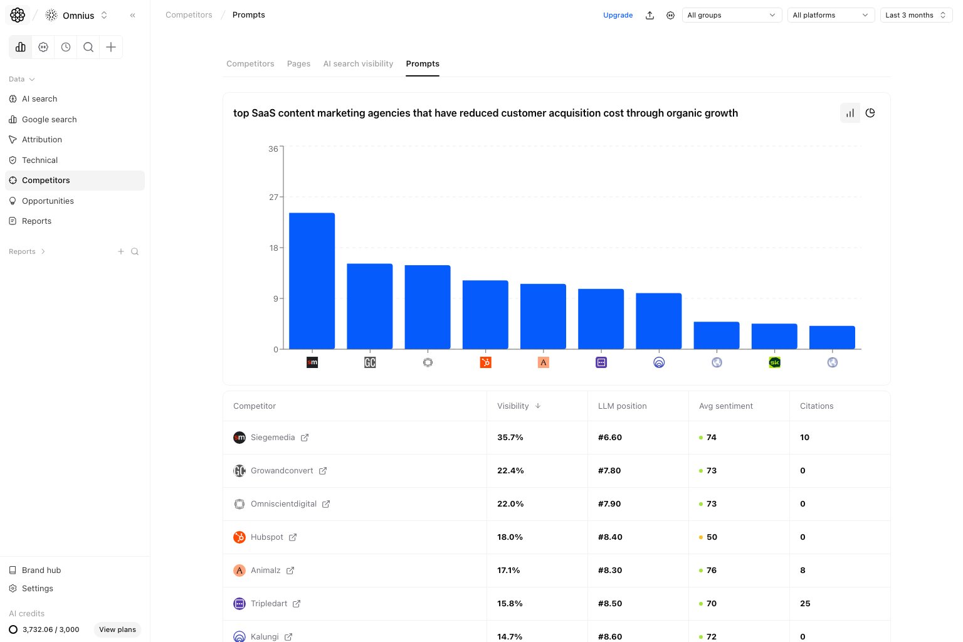The width and height of the screenshot is (963, 642).
Task: Open the Last 3 months date range
Action: pos(916,15)
